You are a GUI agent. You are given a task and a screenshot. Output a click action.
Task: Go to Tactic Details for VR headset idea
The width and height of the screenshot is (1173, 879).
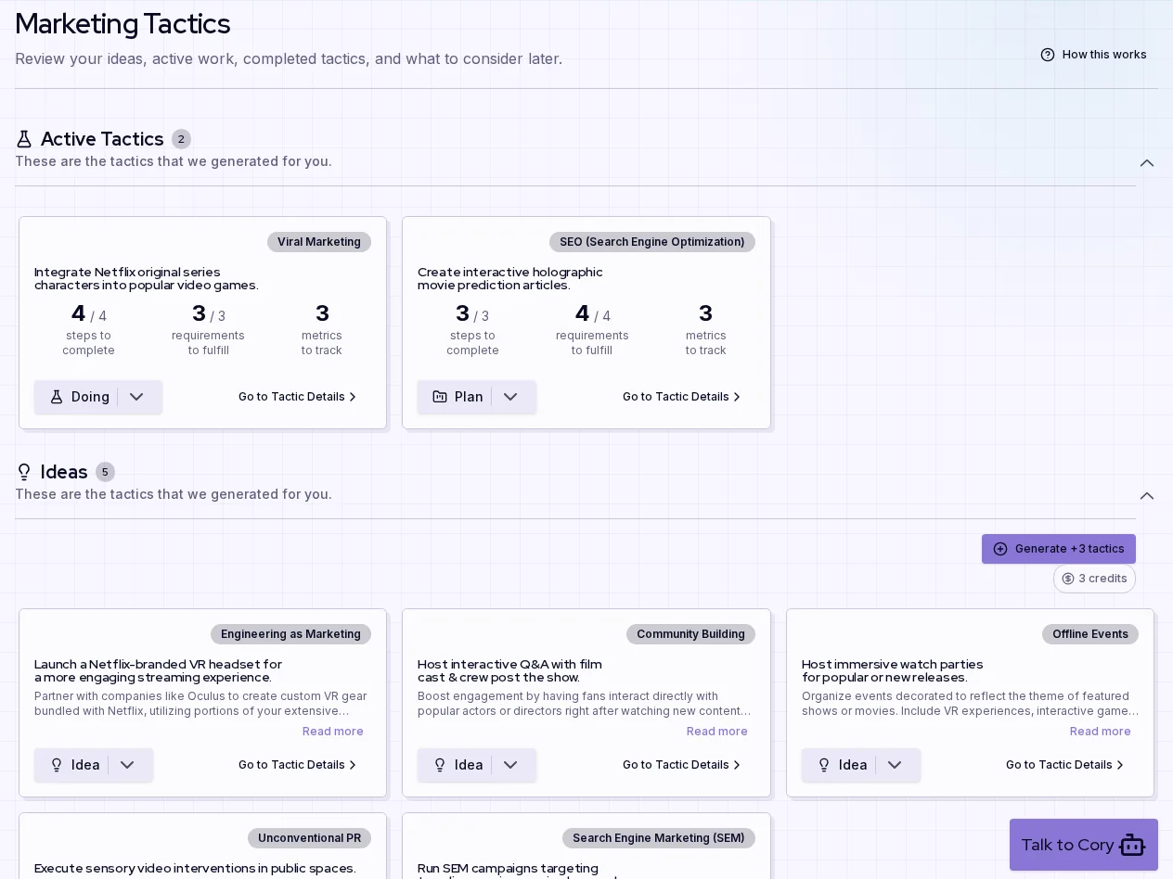pos(298,765)
